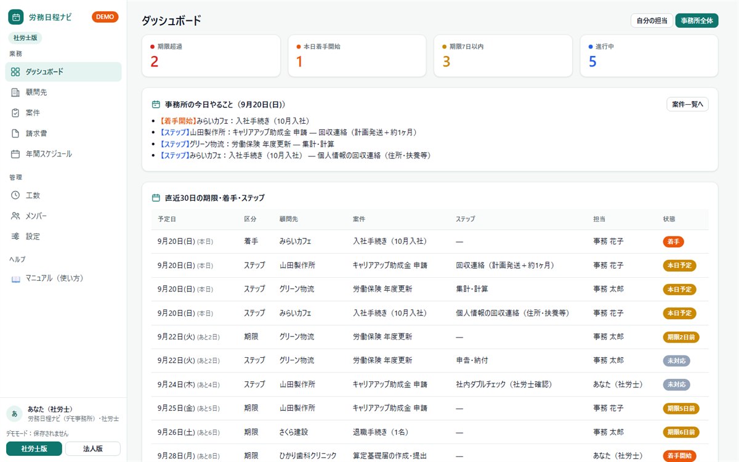Select the 法人版 mode button
This screenshot has width=739, height=462.
(x=93, y=448)
